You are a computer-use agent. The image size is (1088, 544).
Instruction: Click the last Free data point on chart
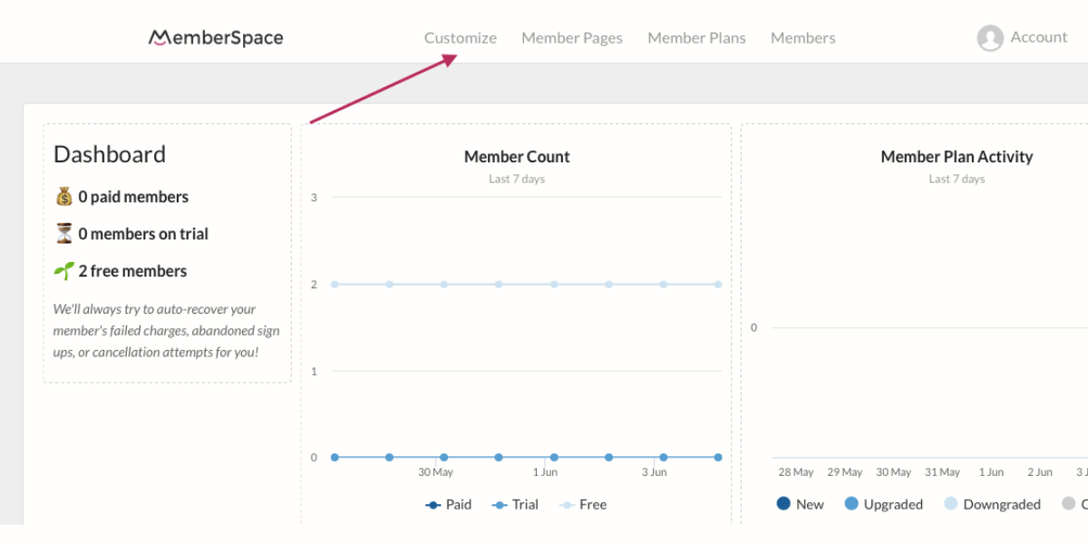point(718,285)
